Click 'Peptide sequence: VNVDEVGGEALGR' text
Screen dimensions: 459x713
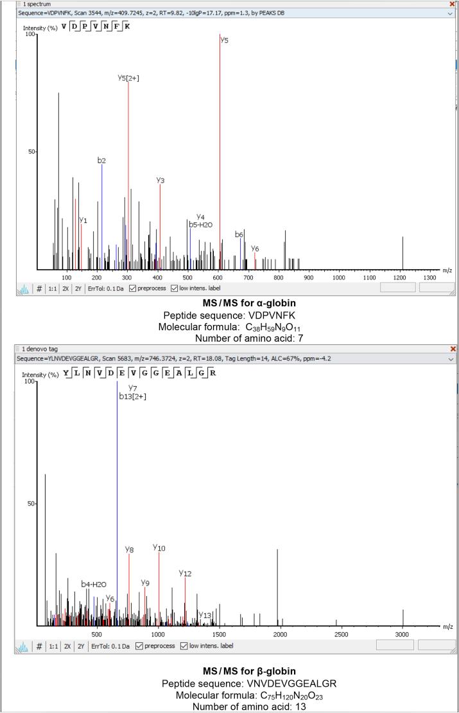point(249,683)
